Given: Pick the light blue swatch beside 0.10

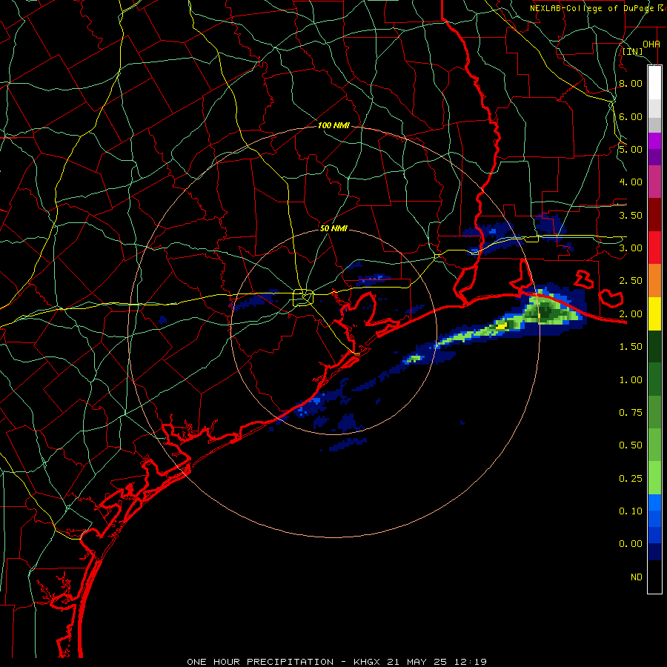Looking at the screenshot, I should [x=654, y=502].
